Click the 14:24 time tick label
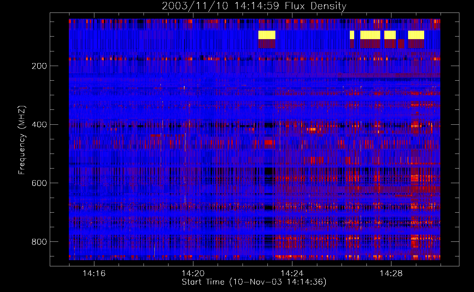Viewport: 474px width, 292px height. pyautogui.click(x=292, y=273)
